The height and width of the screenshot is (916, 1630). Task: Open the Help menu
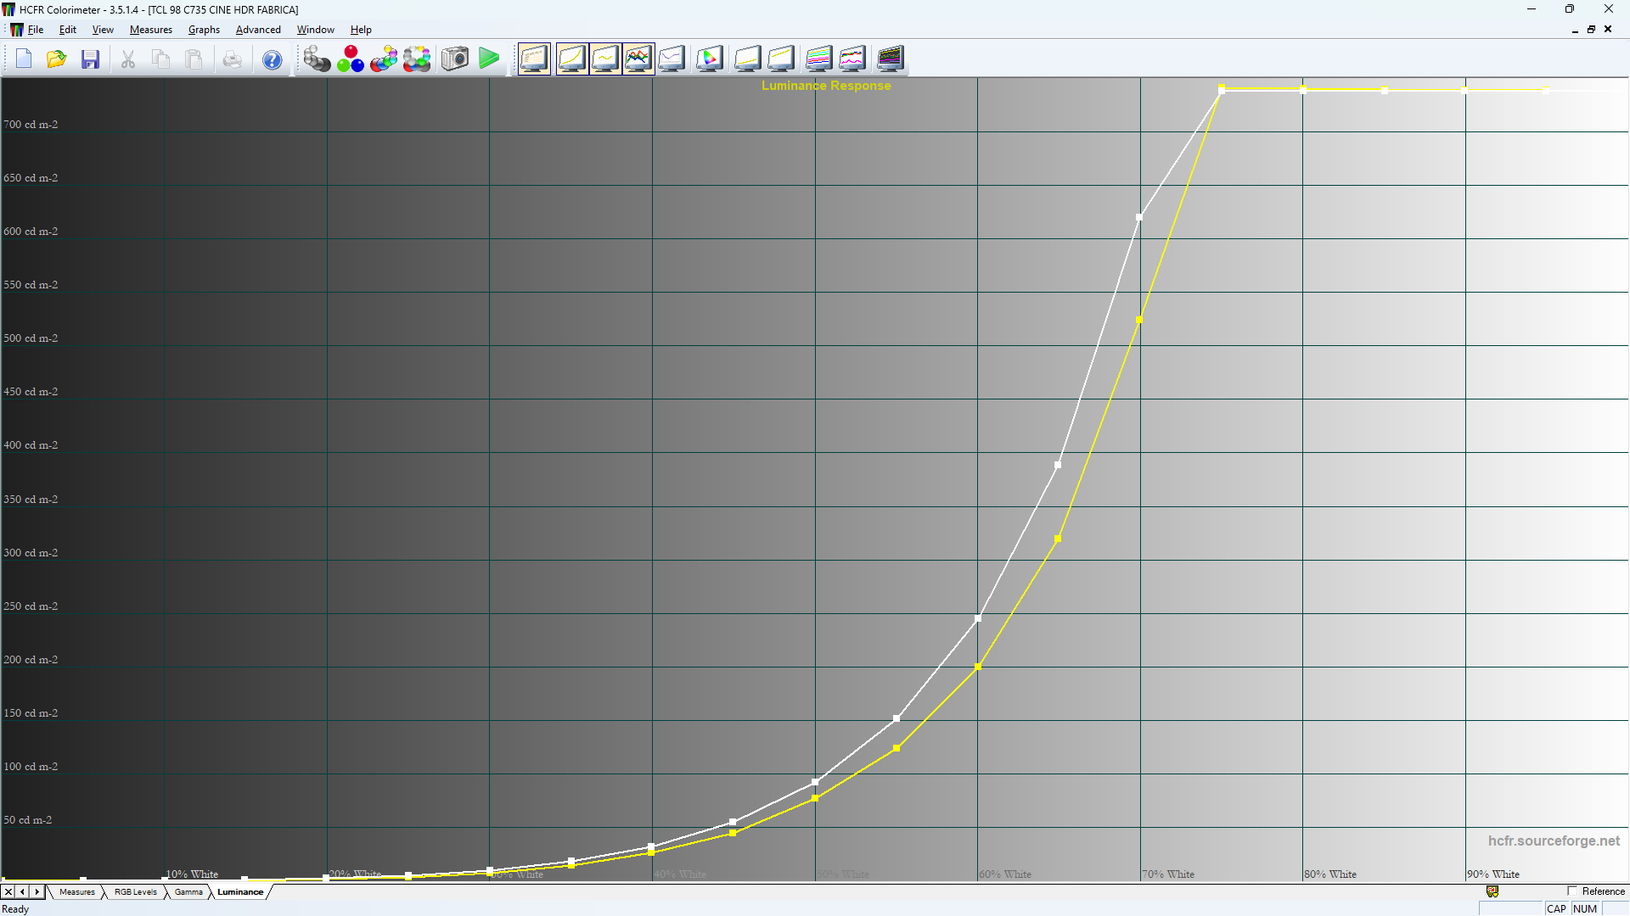click(x=361, y=30)
